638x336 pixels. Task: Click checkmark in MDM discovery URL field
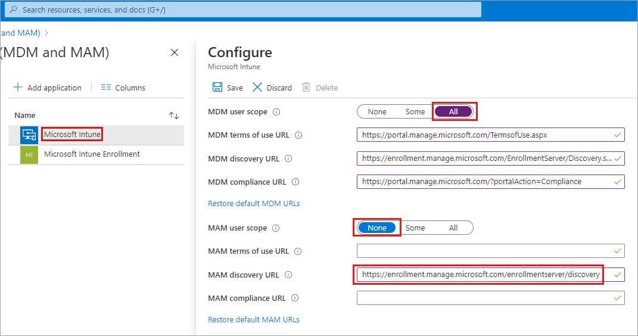(x=617, y=158)
